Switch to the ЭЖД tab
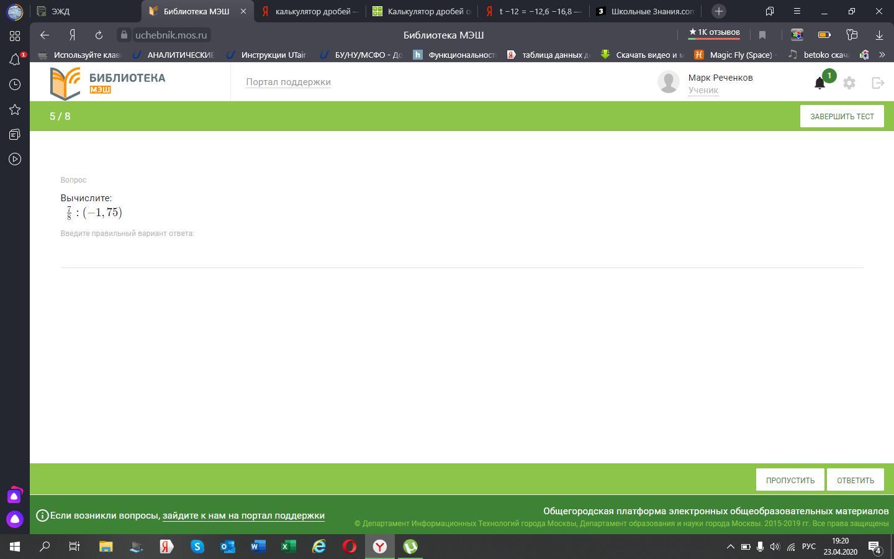The image size is (894, 559). (61, 11)
